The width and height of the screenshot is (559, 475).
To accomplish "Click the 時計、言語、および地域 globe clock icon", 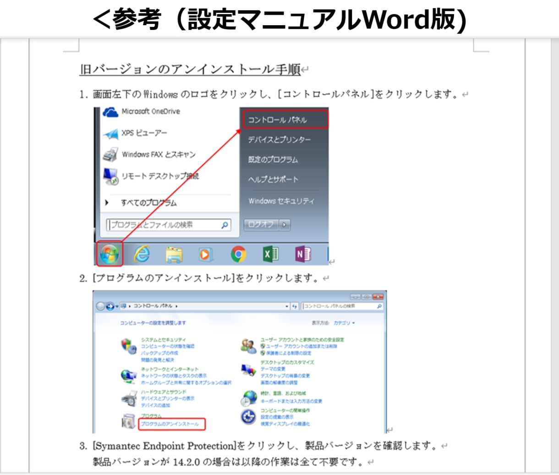I will point(248,398).
